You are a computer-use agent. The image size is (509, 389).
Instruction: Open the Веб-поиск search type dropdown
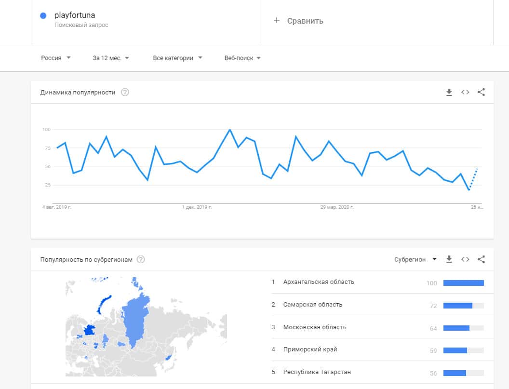[242, 58]
